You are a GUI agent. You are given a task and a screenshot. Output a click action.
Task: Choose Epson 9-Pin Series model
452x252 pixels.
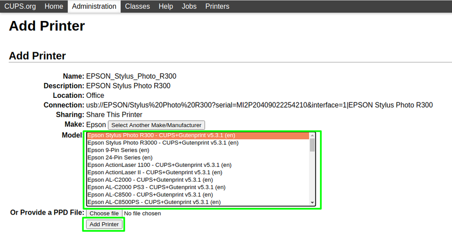(198, 150)
